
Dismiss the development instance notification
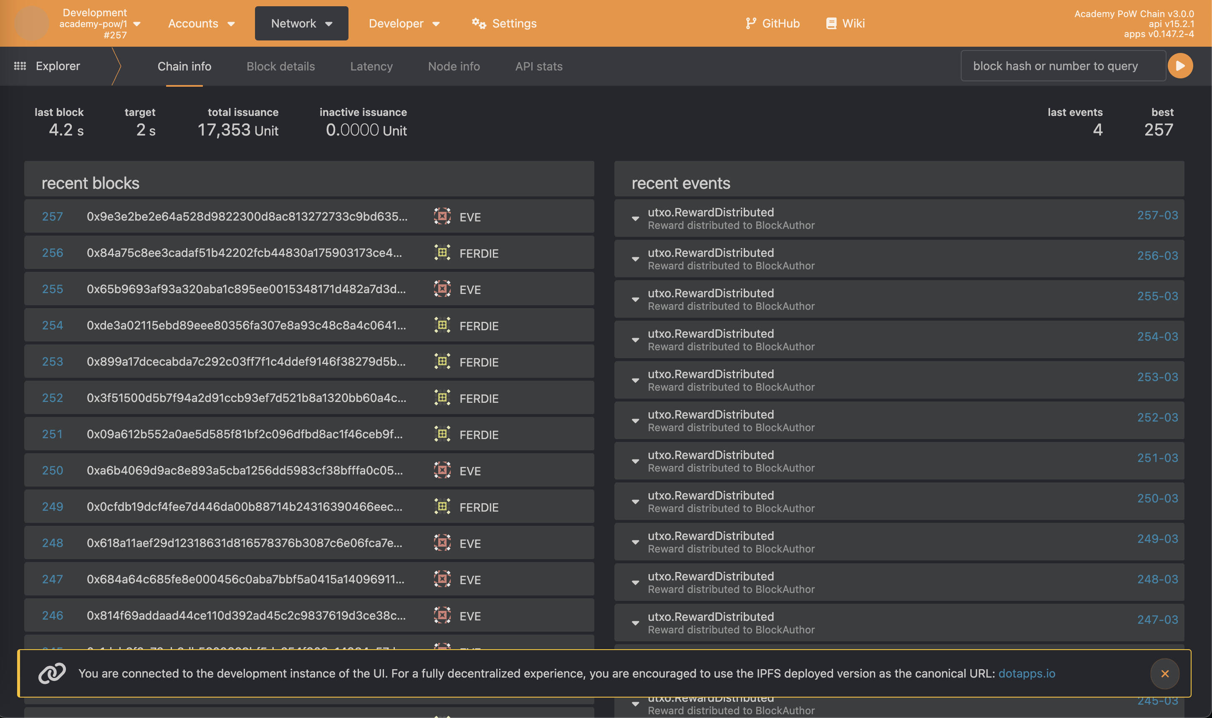(x=1164, y=673)
